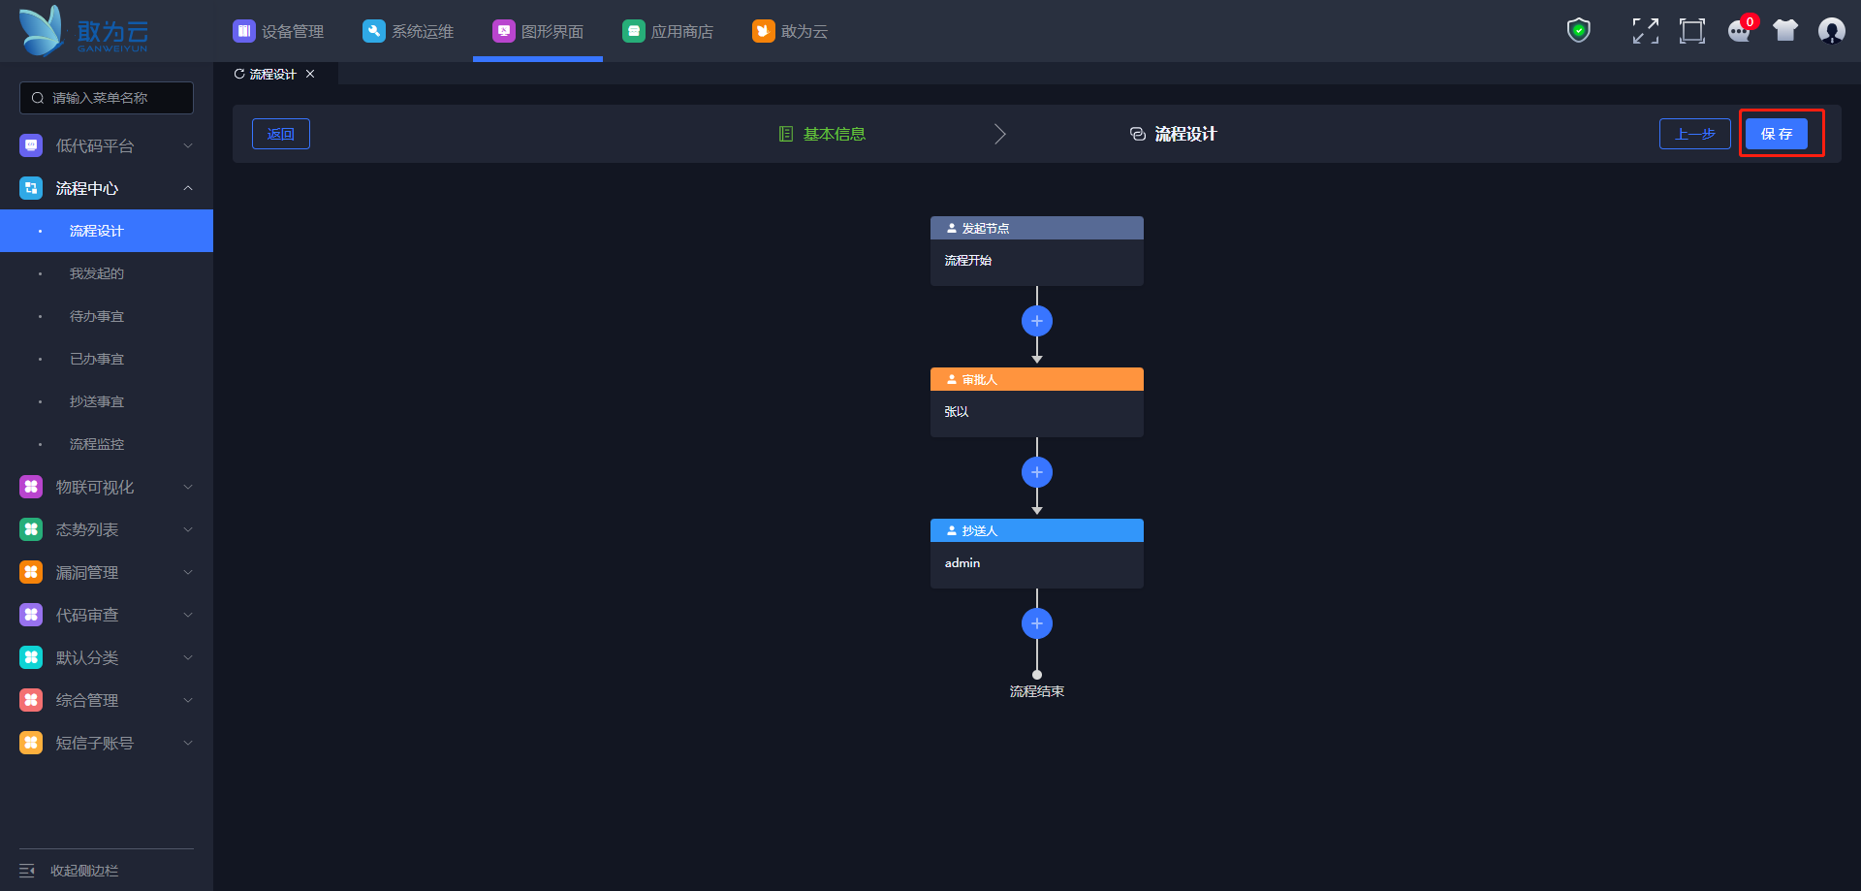Open the 抄送人 node card header
This screenshot has height=891, width=1861.
(x=1037, y=530)
